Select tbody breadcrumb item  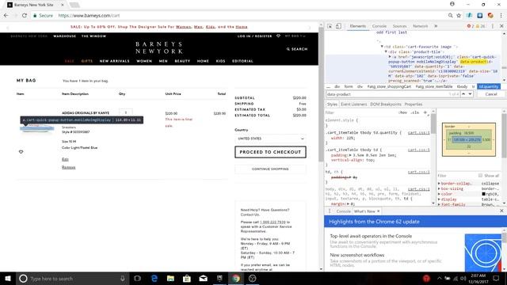click(x=462, y=86)
